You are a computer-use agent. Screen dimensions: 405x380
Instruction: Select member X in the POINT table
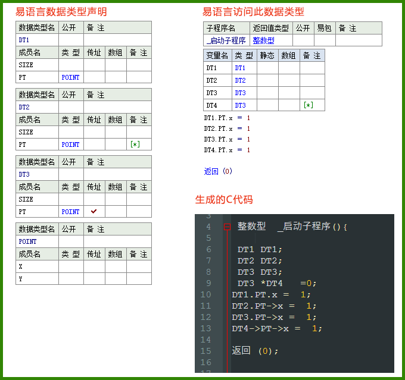20,266
